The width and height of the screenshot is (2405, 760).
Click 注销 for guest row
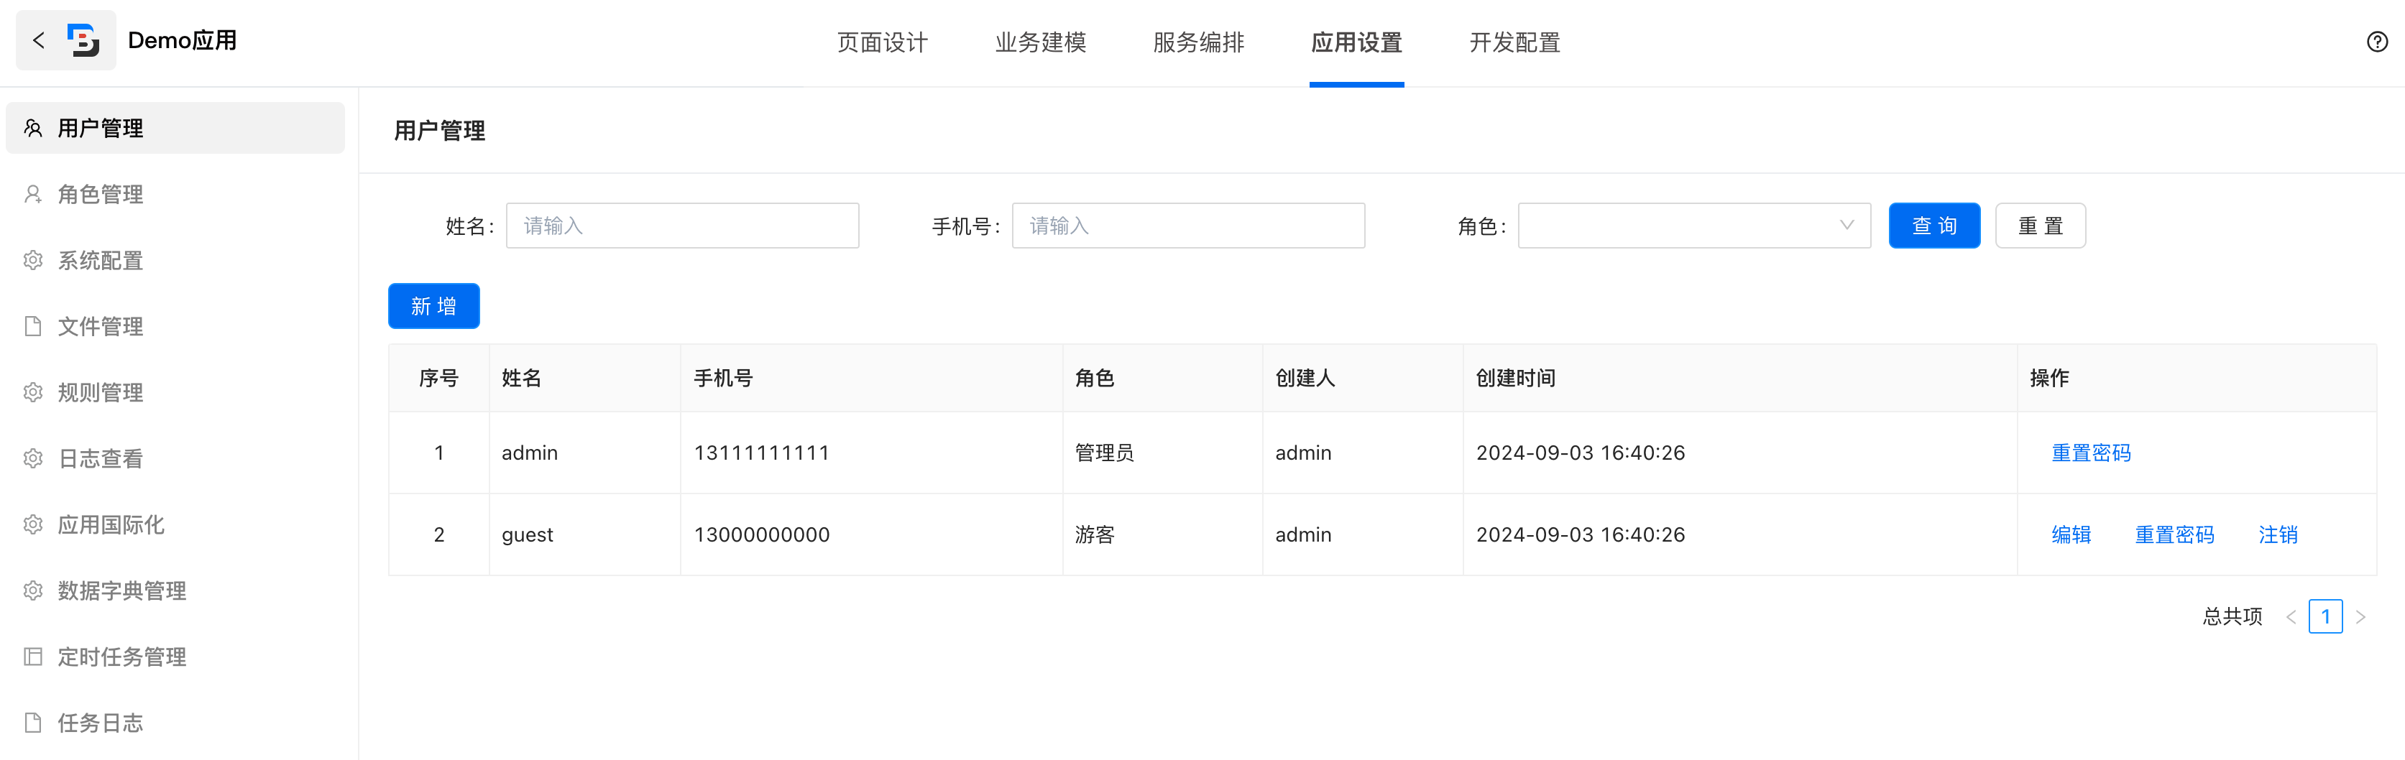(2278, 535)
